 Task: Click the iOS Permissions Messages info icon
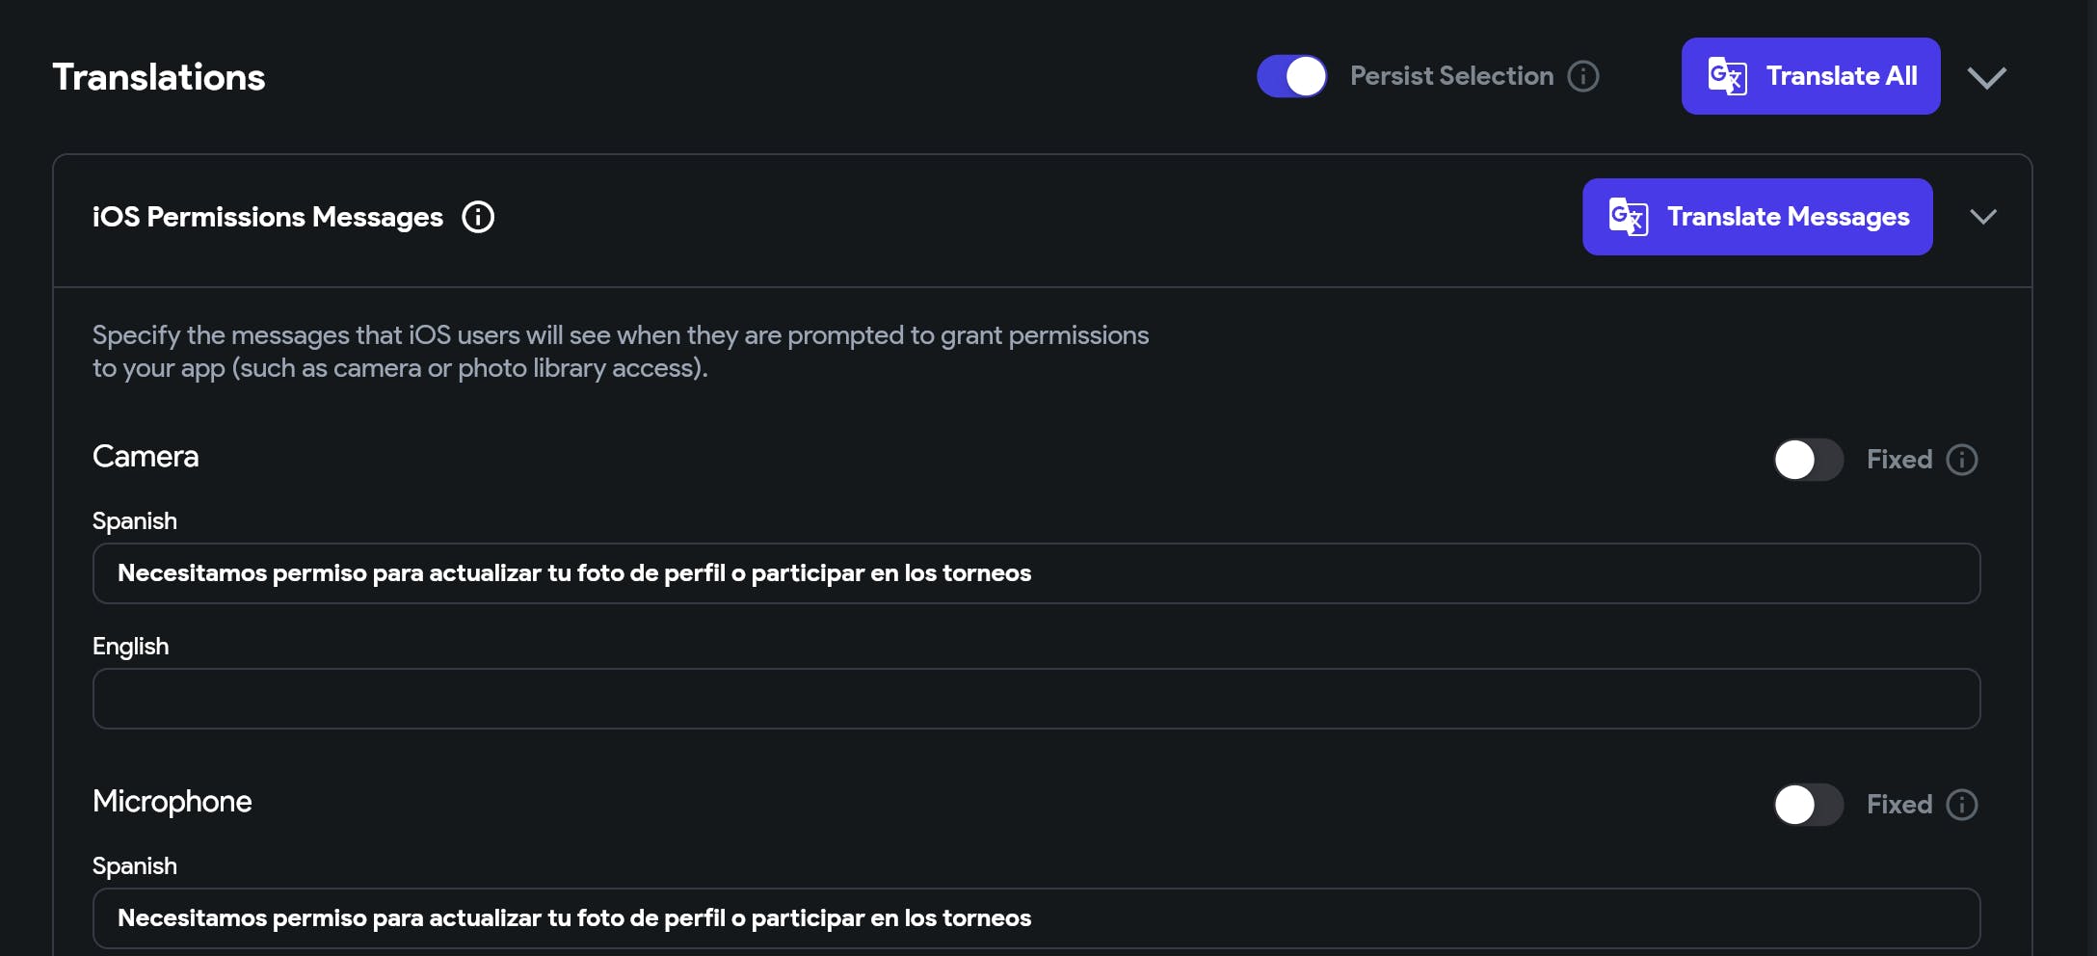click(478, 217)
